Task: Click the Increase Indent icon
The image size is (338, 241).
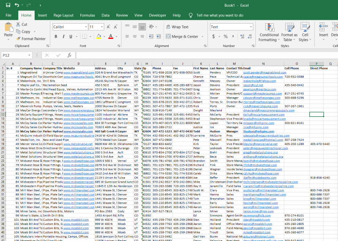Action: click(x=159, y=37)
